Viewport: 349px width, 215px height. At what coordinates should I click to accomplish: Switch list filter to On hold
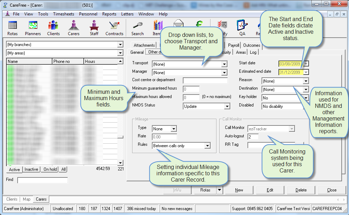[50, 169]
